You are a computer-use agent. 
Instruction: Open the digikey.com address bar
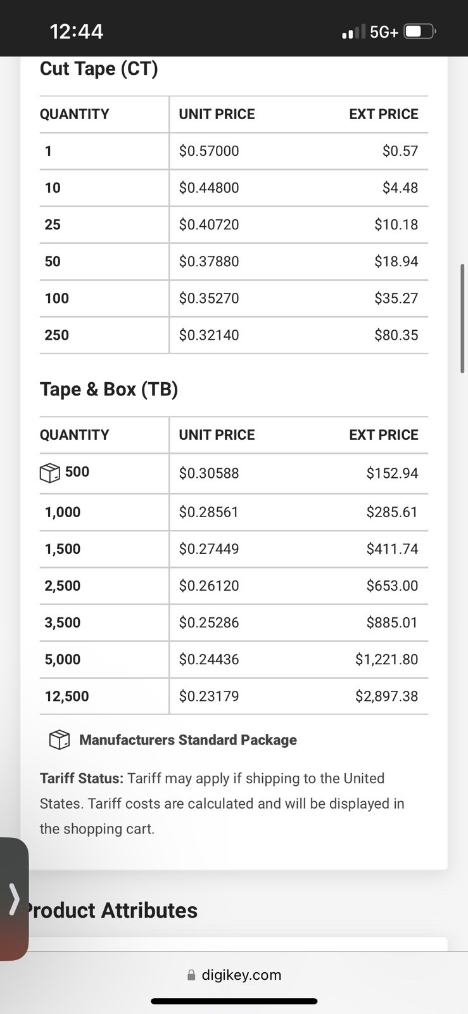[234, 975]
